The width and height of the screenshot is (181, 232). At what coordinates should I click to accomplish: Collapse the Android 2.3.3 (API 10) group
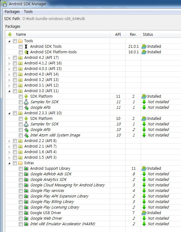(x=9, y=113)
